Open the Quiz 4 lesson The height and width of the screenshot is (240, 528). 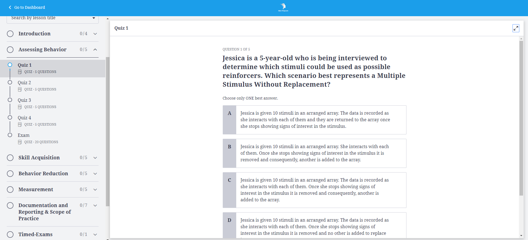pyautogui.click(x=53, y=121)
